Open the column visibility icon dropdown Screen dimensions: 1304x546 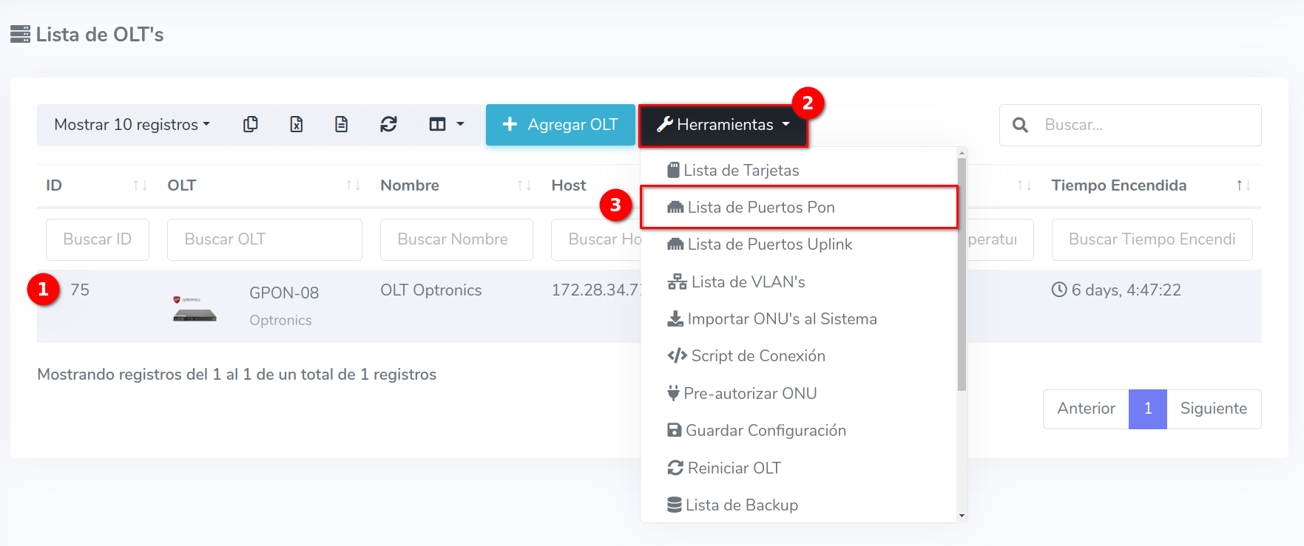(x=446, y=124)
